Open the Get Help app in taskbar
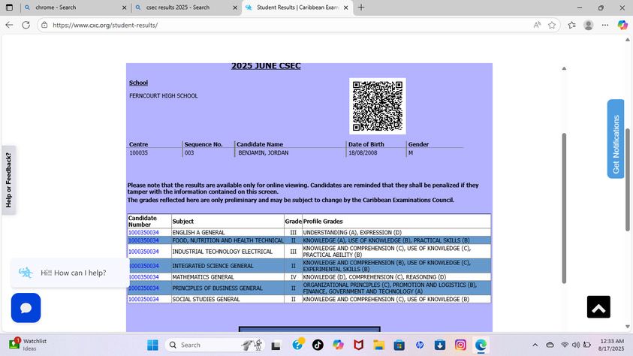Screen dimensions: 633x356 tap(297, 345)
